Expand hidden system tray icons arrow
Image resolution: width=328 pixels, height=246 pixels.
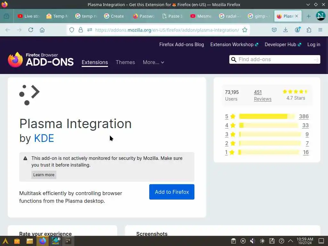click(x=291, y=241)
